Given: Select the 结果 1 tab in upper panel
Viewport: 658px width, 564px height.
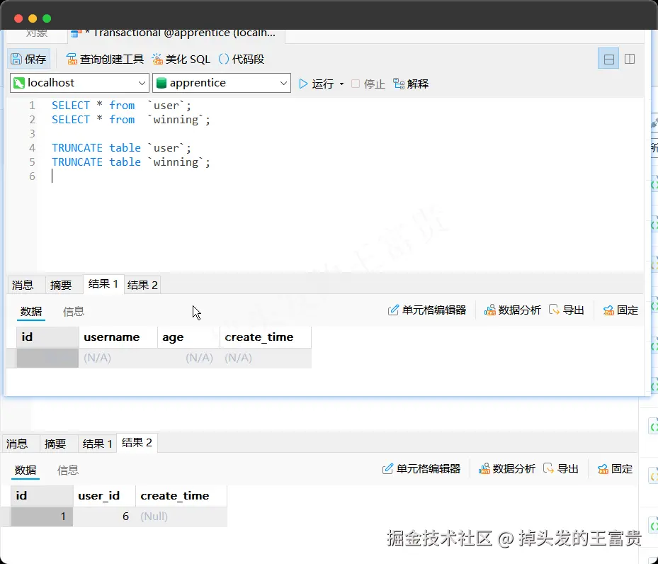Looking at the screenshot, I should 103,284.
